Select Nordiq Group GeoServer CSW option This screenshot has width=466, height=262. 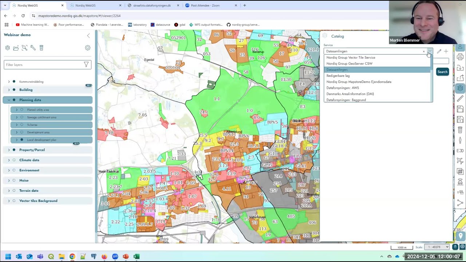[377, 63]
